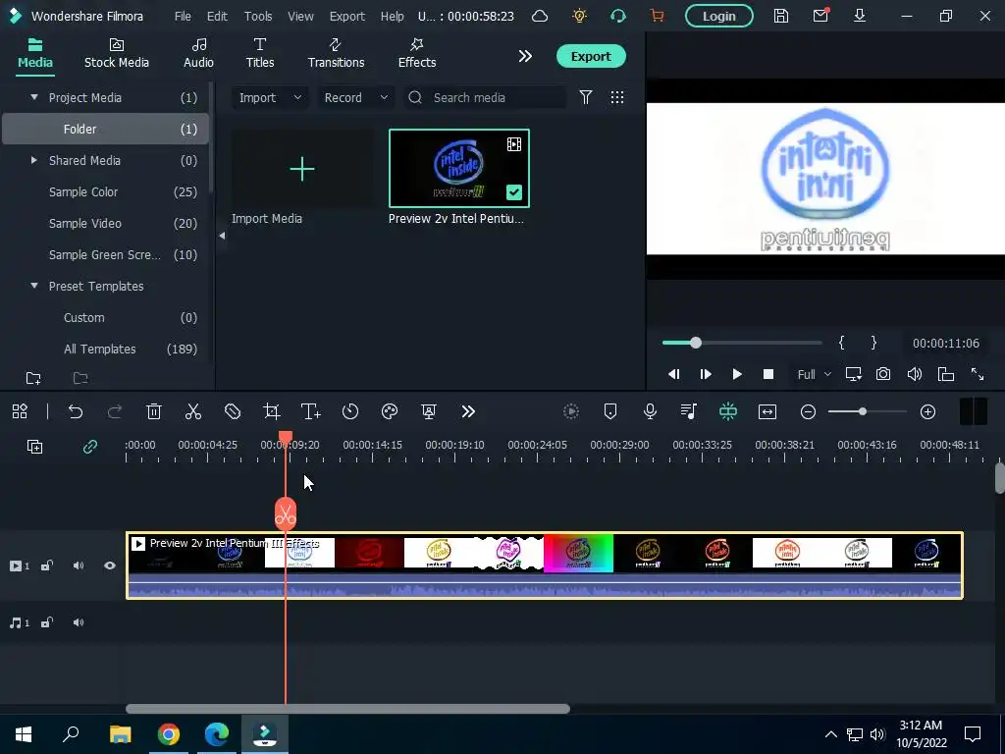The image size is (1005, 754).
Task: Click the Search media field
Action: click(486, 97)
